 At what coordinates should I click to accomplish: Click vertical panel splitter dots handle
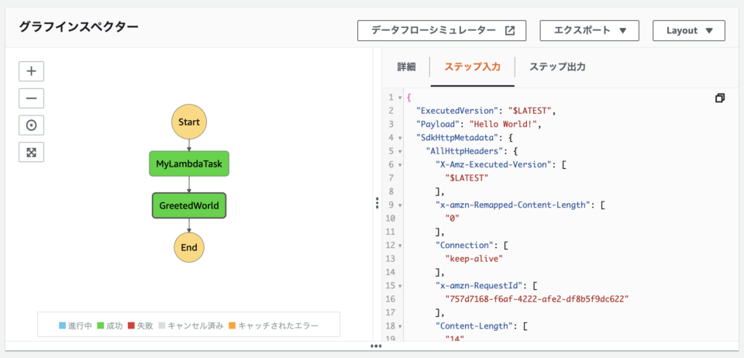pyautogui.click(x=377, y=203)
